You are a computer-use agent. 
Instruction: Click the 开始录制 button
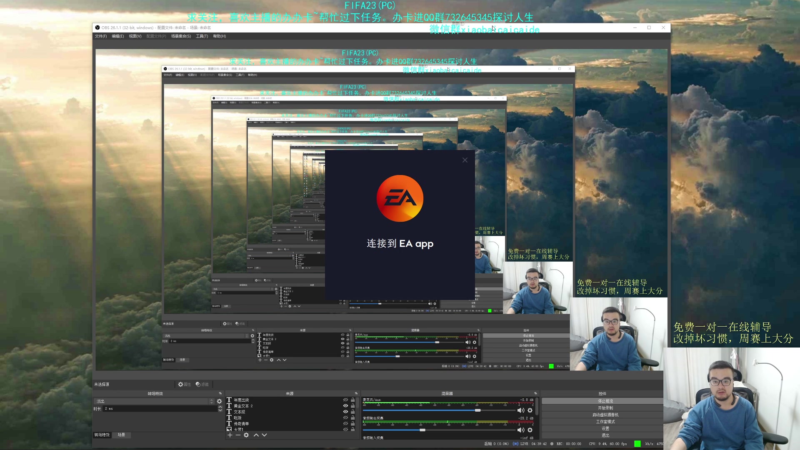[602, 408]
